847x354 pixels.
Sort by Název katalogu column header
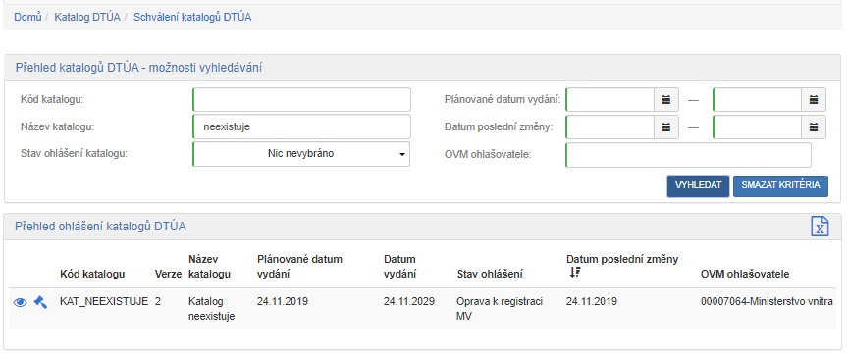tap(210, 267)
